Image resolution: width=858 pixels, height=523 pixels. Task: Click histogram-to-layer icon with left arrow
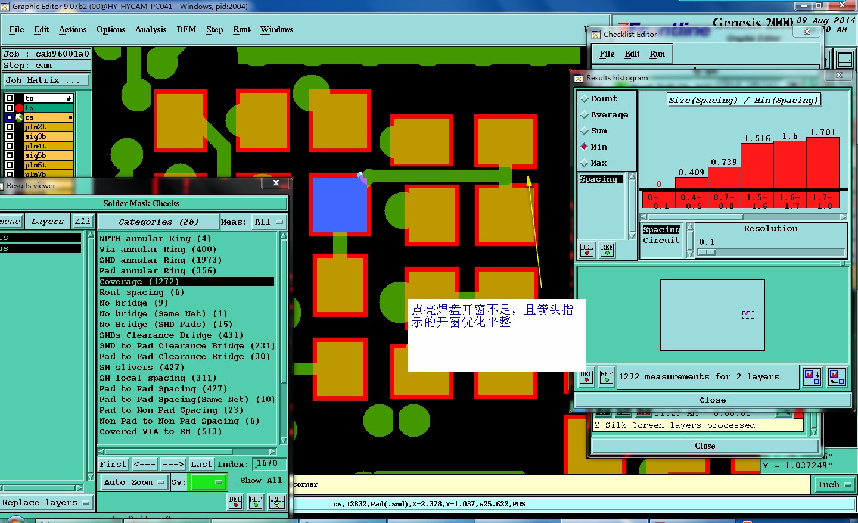coord(837,377)
